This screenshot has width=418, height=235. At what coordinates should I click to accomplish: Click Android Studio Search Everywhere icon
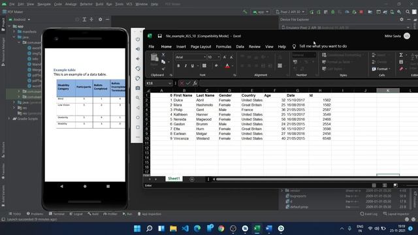[x=408, y=12]
